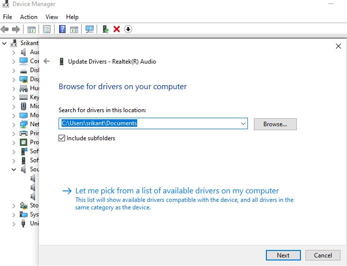Open the Help menu
The width and height of the screenshot is (347, 266).
(72, 17)
